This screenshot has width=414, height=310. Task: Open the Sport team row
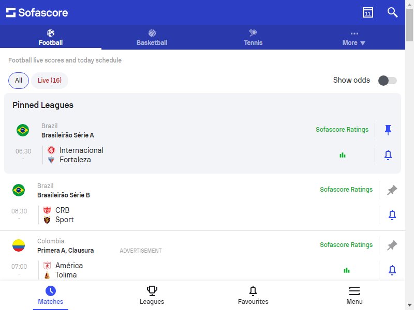tap(64, 220)
